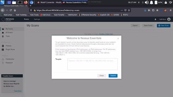
Task: Click the Pocket save icon in address bar
Action: [x=125, y=10]
